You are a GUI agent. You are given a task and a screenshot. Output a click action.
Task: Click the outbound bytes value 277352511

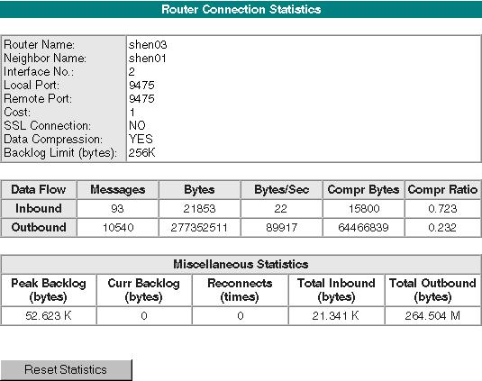tap(199, 228)
